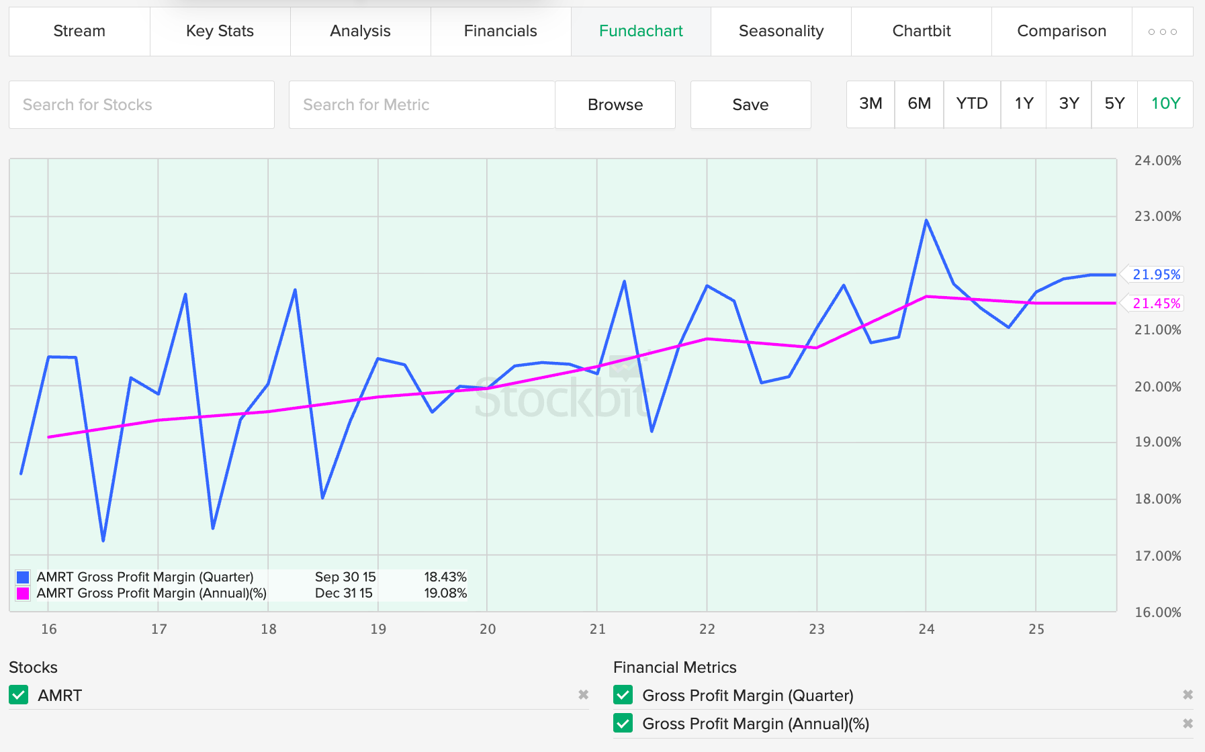Open the Stream tab
Viewport: 1205px width, 752px height.
(x=79, y=32)
